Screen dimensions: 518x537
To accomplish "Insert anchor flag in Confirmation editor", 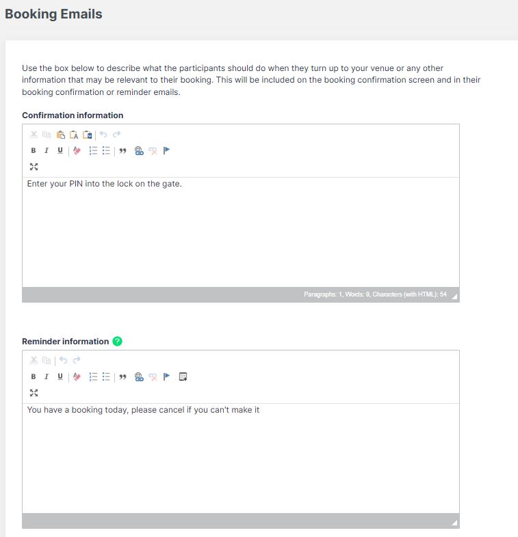I will coord(166,151).
